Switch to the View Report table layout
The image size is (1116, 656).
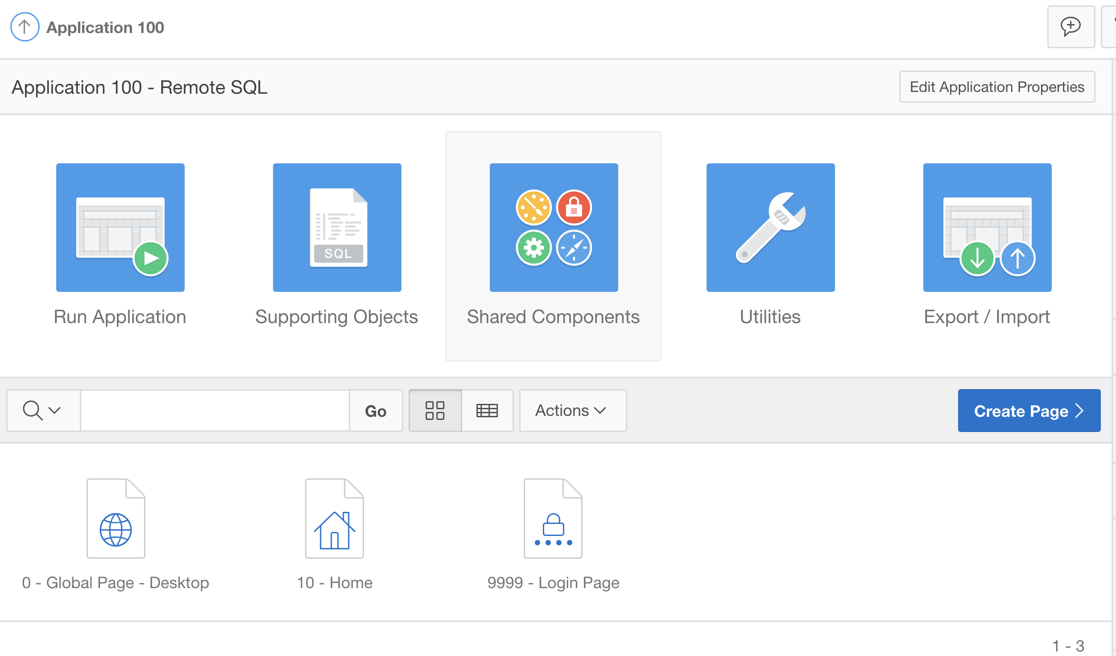pyautogui.click(x=487, y=411)
